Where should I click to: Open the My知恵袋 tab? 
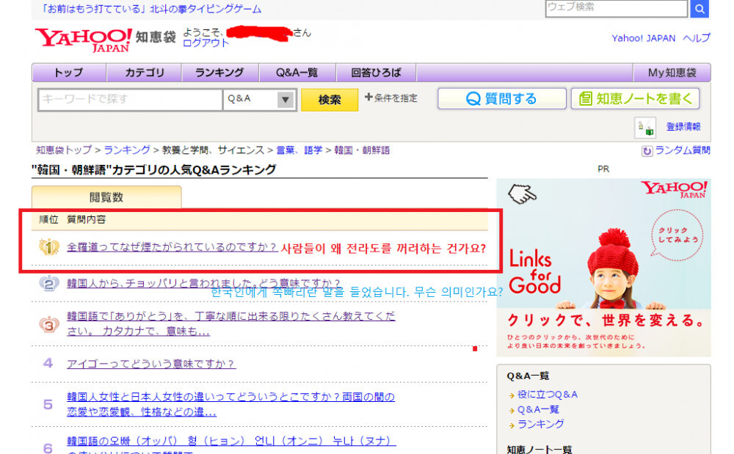point(672,73)
